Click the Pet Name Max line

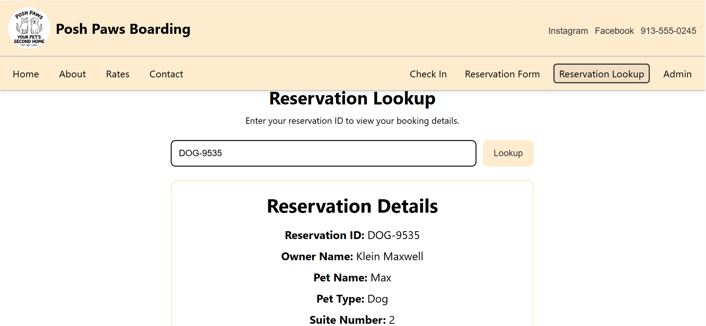click(352, 278)
